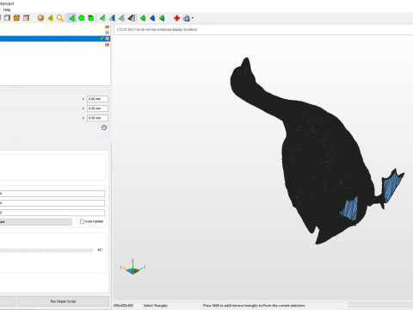Click the grey sphere view icon

(40, 18)
